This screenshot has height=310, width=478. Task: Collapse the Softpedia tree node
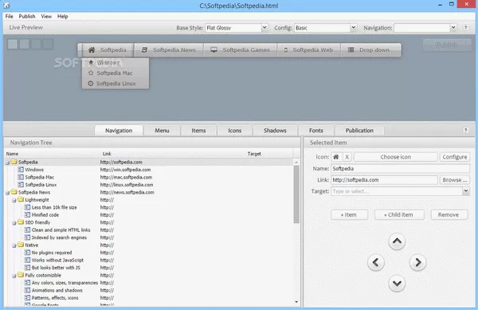click(x=7, y=163)
